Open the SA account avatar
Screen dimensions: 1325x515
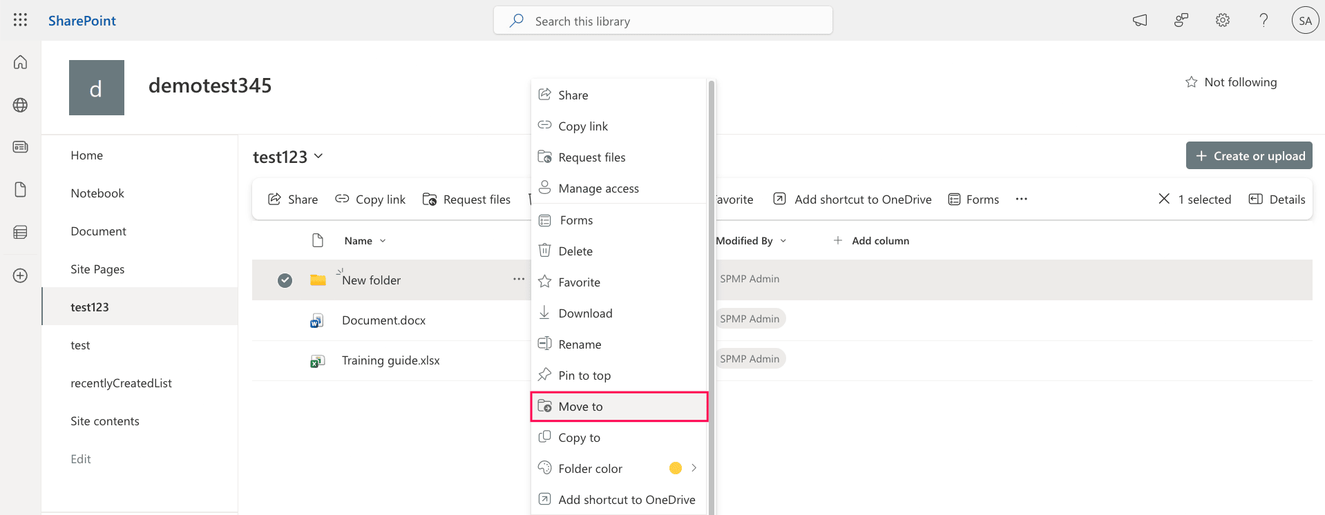click(x=1305, y=21)
